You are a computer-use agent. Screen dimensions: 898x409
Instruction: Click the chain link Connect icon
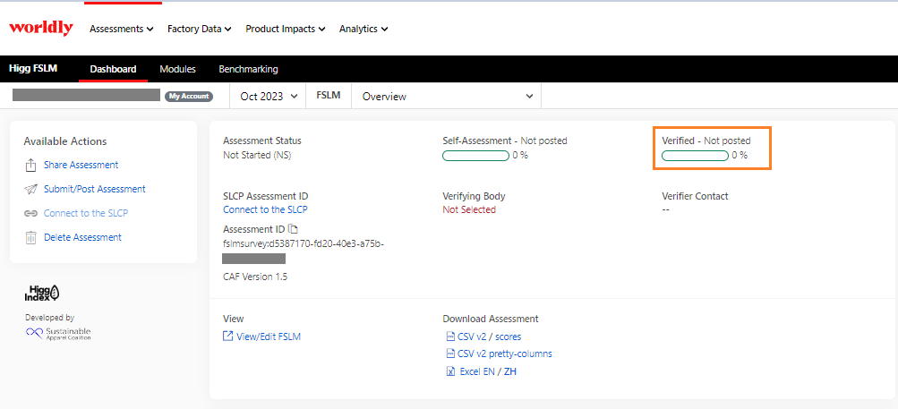tap(30, 214)
